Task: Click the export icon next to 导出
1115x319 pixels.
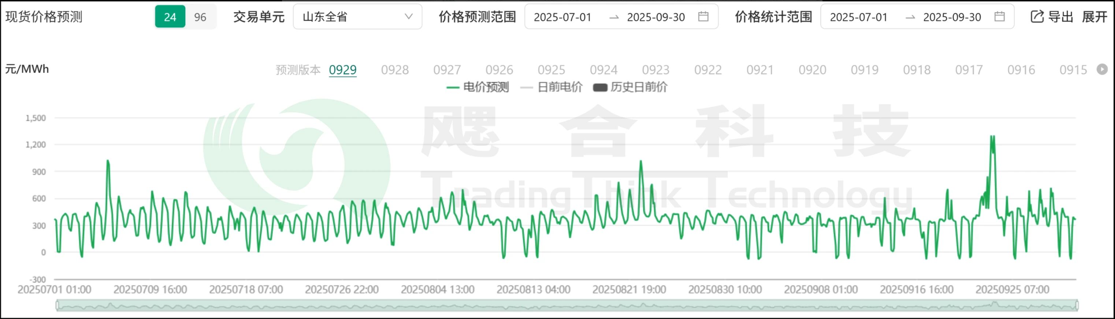Action: point(1037,17)
